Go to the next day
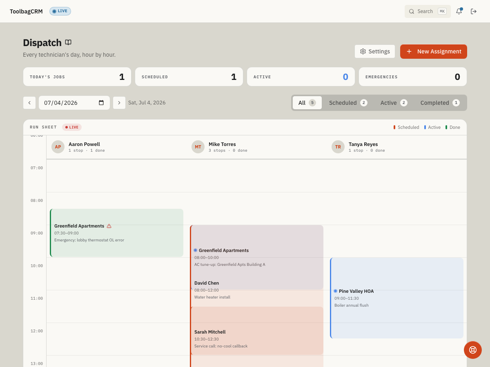Viewport: 490px width, 367px height. [119, 103]
